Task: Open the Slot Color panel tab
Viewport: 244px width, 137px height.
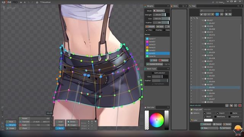Action: (149, 107)
